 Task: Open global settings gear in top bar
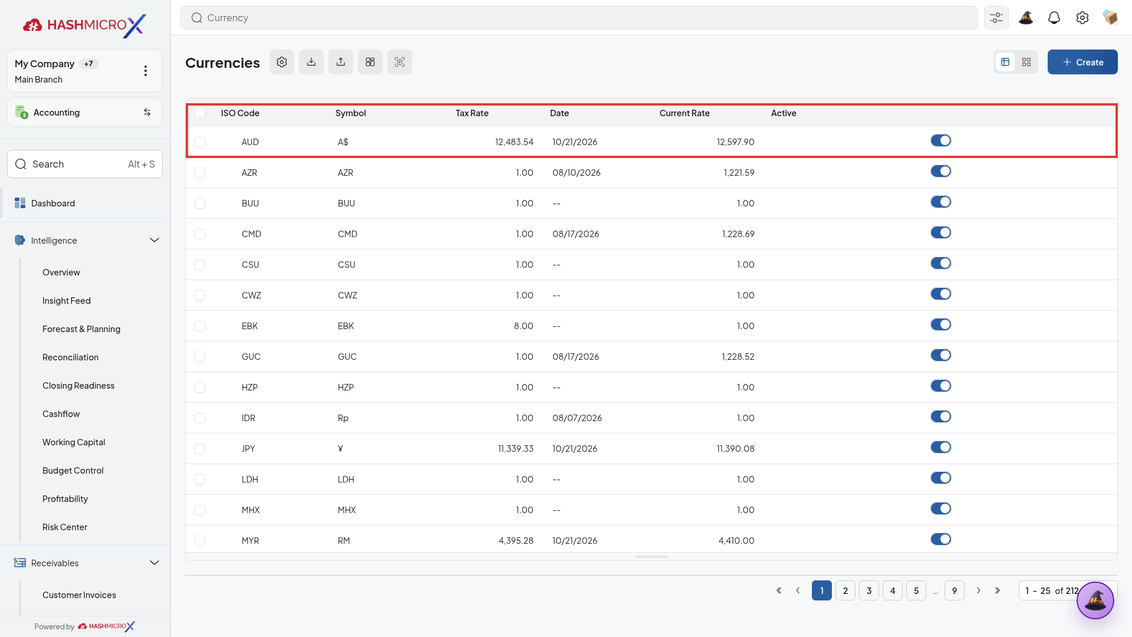tap(1082, 18)
